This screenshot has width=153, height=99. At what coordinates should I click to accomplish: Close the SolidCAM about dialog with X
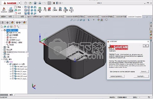[148, 41]
